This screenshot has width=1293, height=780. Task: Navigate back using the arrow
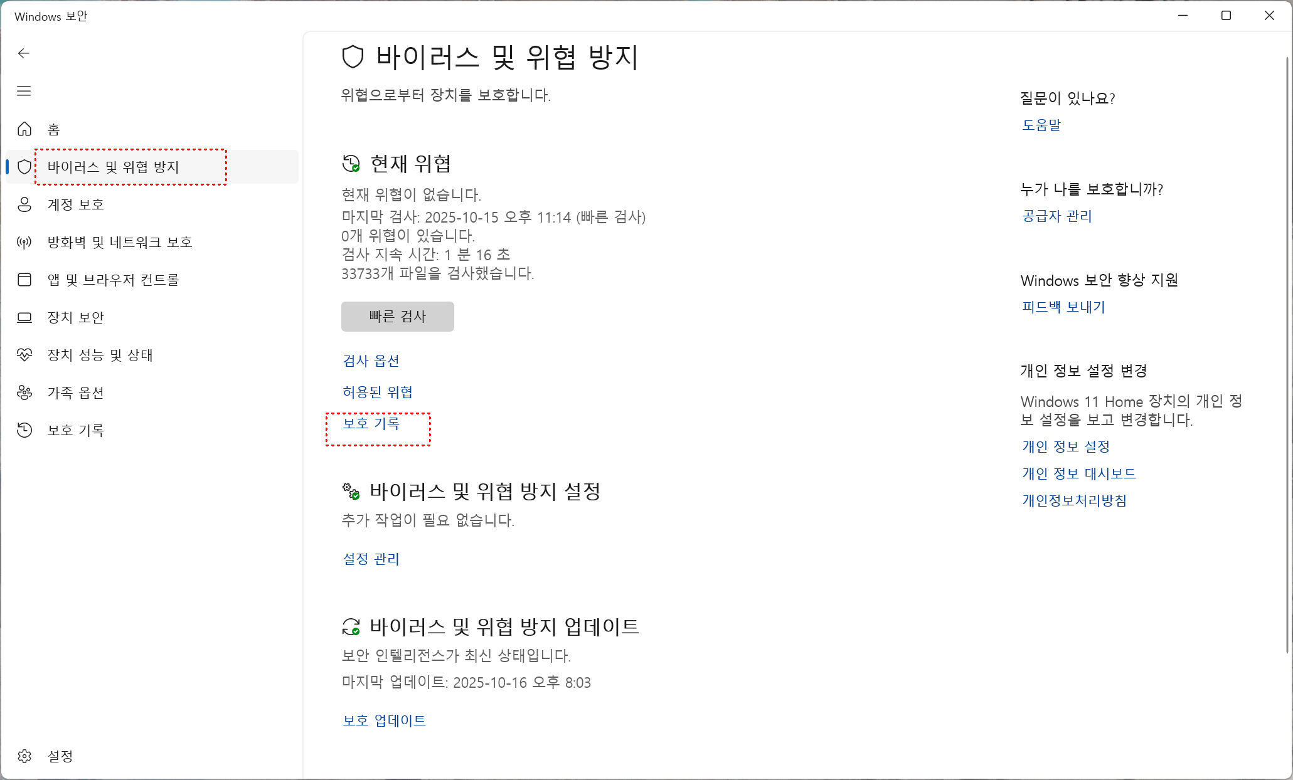point(24,53)
